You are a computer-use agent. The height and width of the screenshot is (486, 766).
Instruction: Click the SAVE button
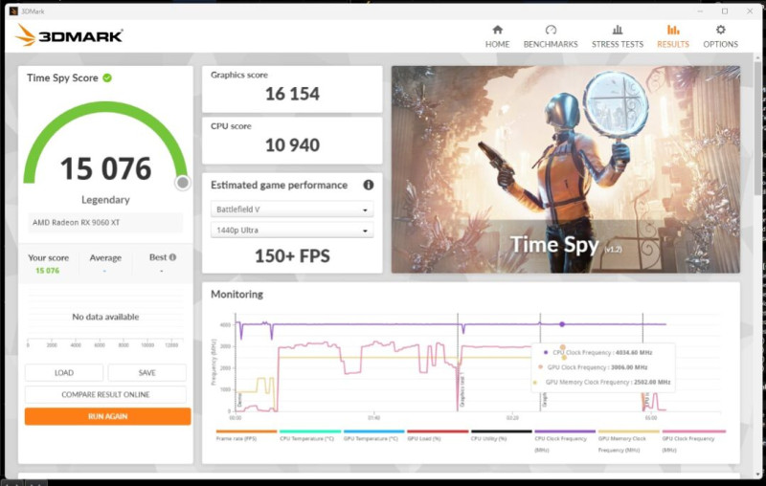(147, 372)
